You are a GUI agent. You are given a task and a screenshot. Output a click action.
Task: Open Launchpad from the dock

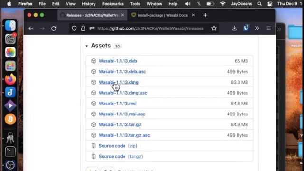point(10,66)
